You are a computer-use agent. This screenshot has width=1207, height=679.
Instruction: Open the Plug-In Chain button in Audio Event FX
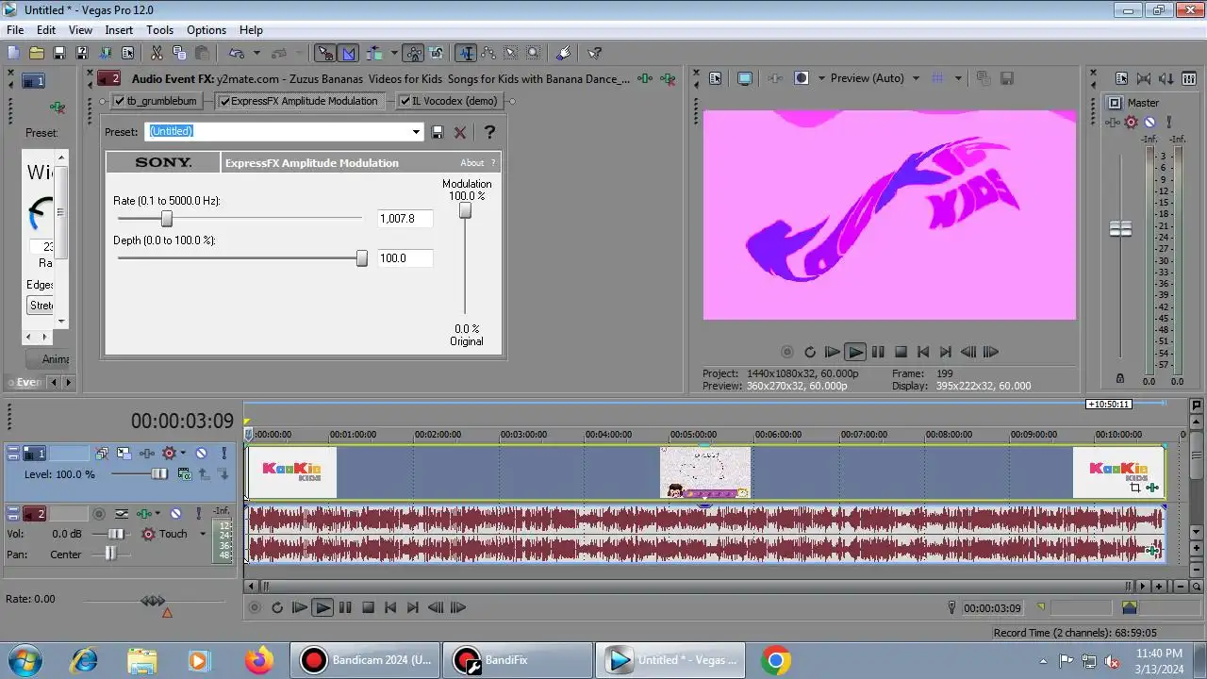pos(645,79)
